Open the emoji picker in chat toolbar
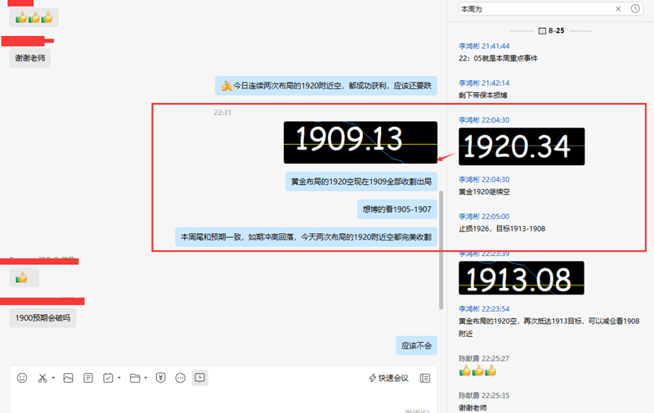654x413 pixels. tap(22, 378)
